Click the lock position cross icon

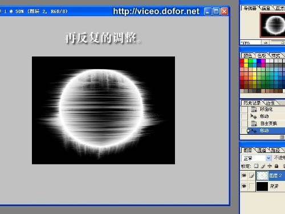click(270, 166)
